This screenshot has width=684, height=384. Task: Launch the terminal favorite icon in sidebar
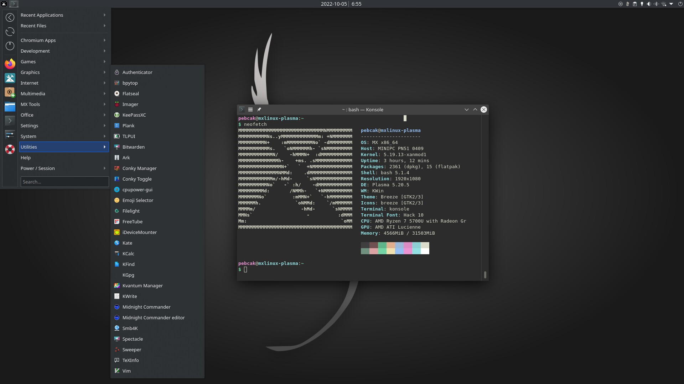click(x=10, y=121)
